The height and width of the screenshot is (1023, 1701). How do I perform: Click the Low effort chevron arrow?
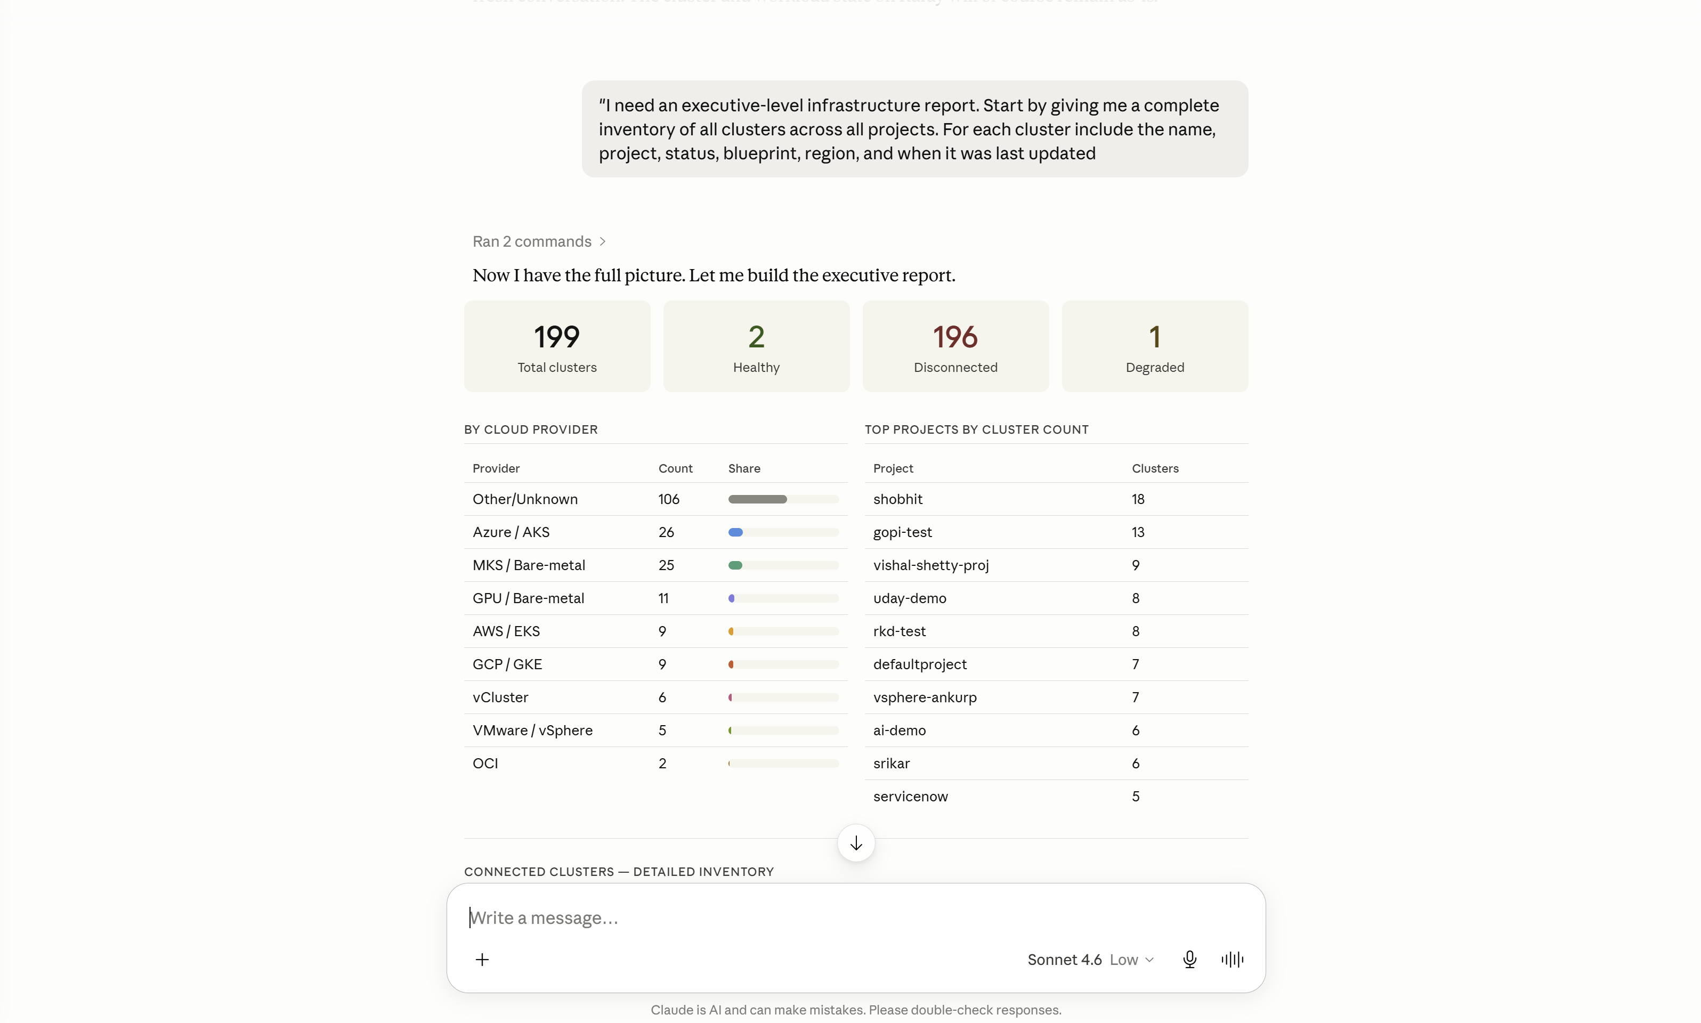(1149, 960)
